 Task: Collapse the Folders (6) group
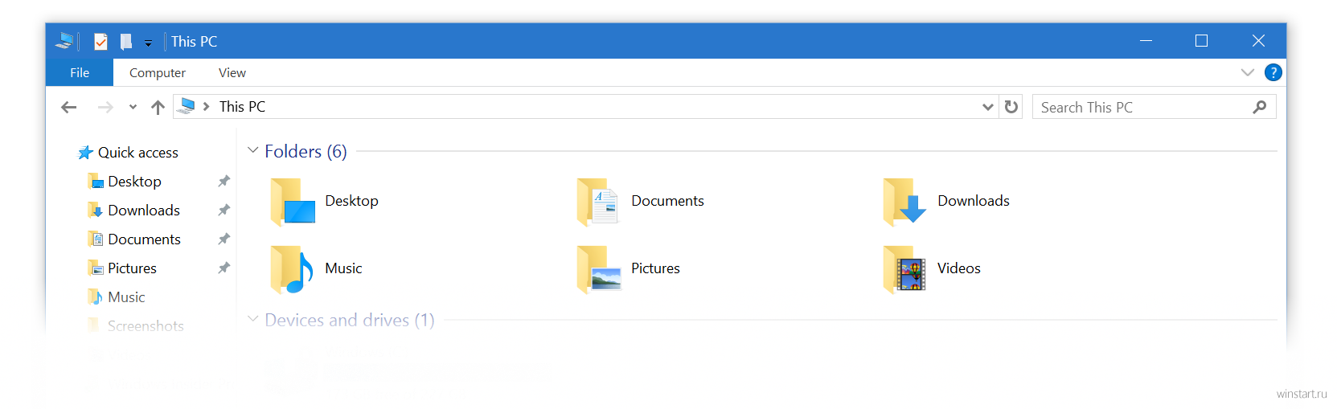(x=253, y=151)
